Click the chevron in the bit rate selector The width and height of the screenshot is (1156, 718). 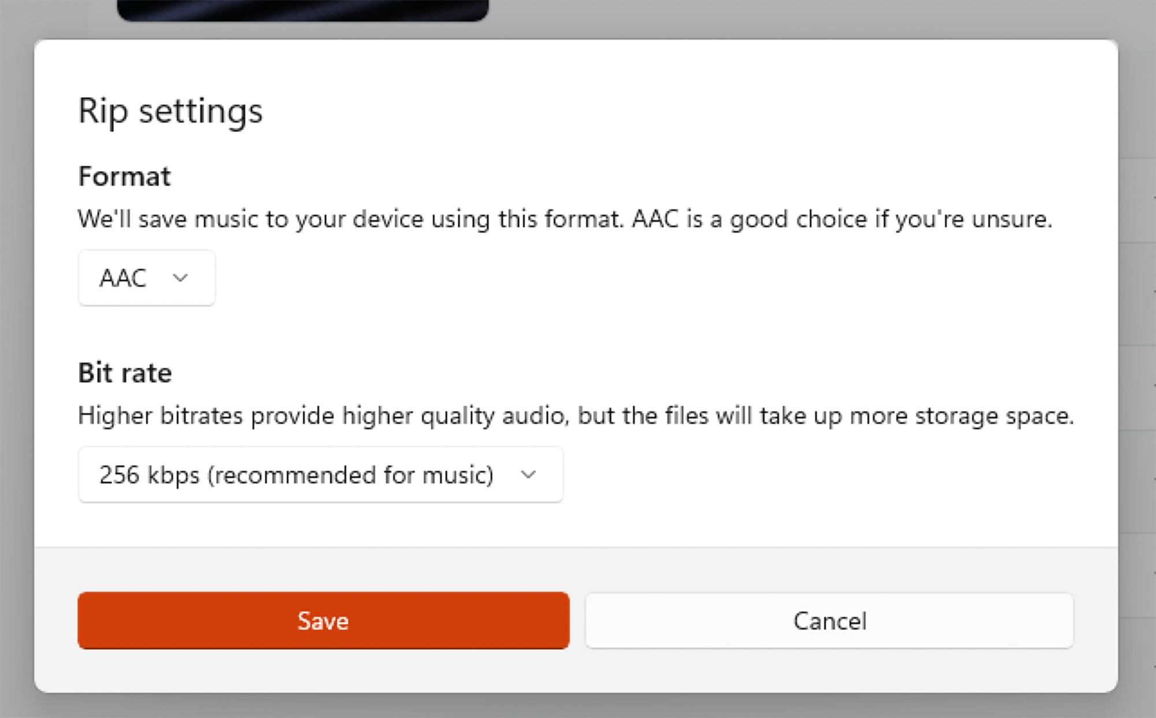[x=528, y=475]
